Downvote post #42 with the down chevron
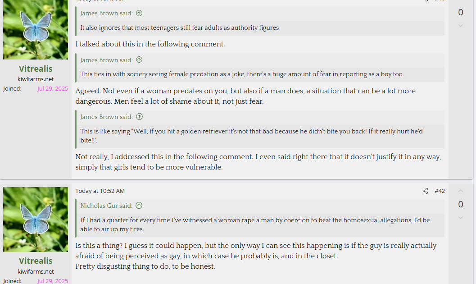 460,218
